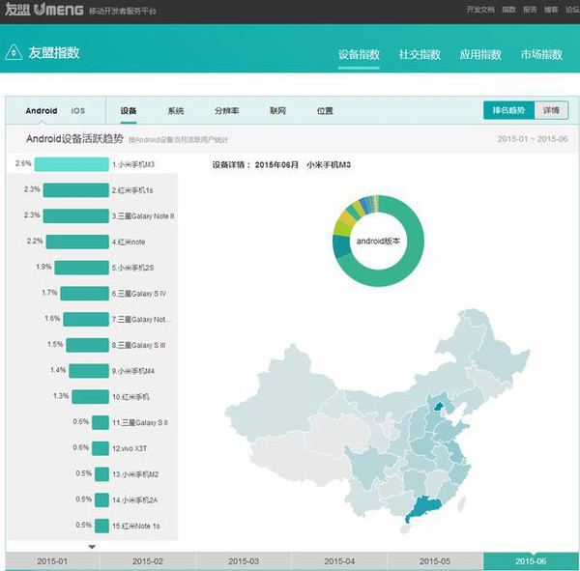Click the android版本 donut chart center
This screenshot has width=580, height=571.
click(x=378, y=239)
